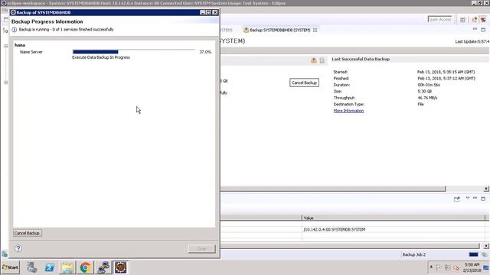The image size is (490, 275).
Task: Open the lower view's dropdown menu arrow
Action: [x=468, y=198]
